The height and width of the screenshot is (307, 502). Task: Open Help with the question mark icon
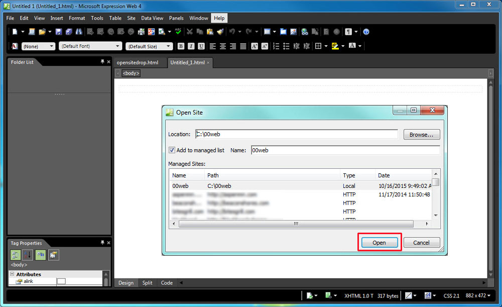(x=366, y=32)
